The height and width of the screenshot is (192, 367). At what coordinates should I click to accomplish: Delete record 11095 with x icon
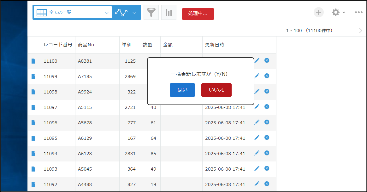tap(267, 138)
